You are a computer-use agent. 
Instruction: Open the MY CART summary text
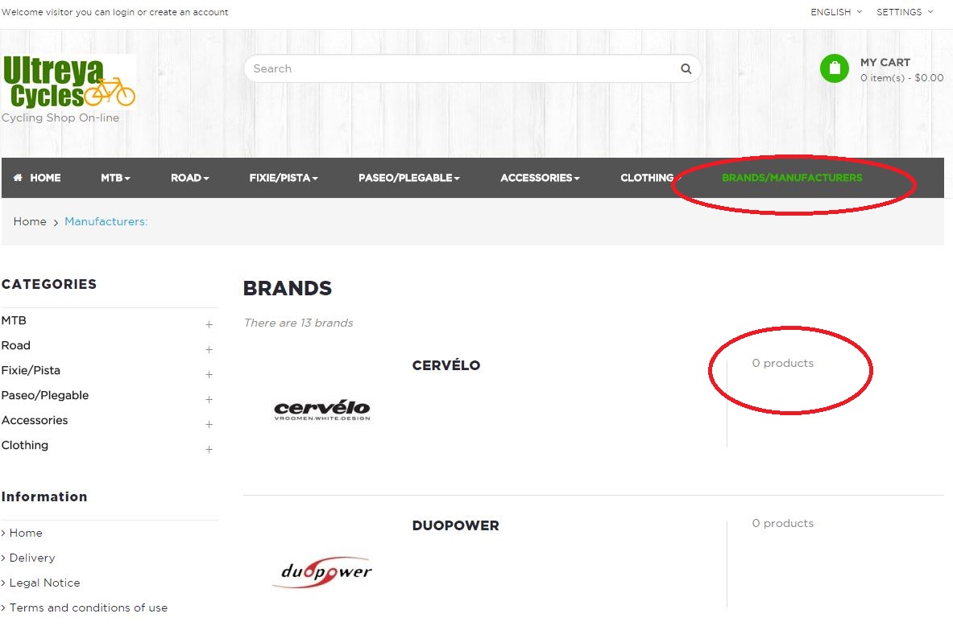[x=901, y=70]
